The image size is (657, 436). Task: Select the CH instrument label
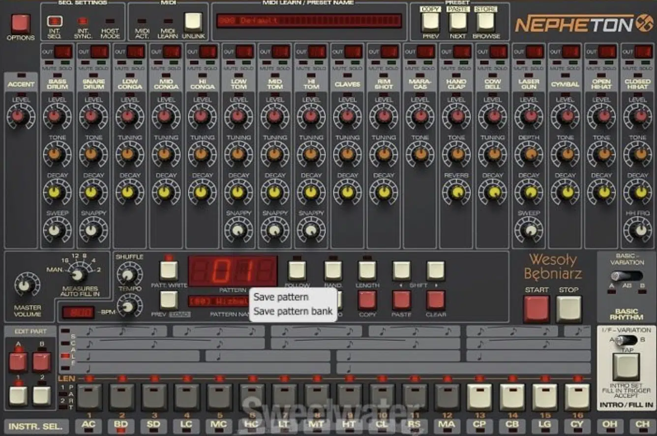[642, 425]
